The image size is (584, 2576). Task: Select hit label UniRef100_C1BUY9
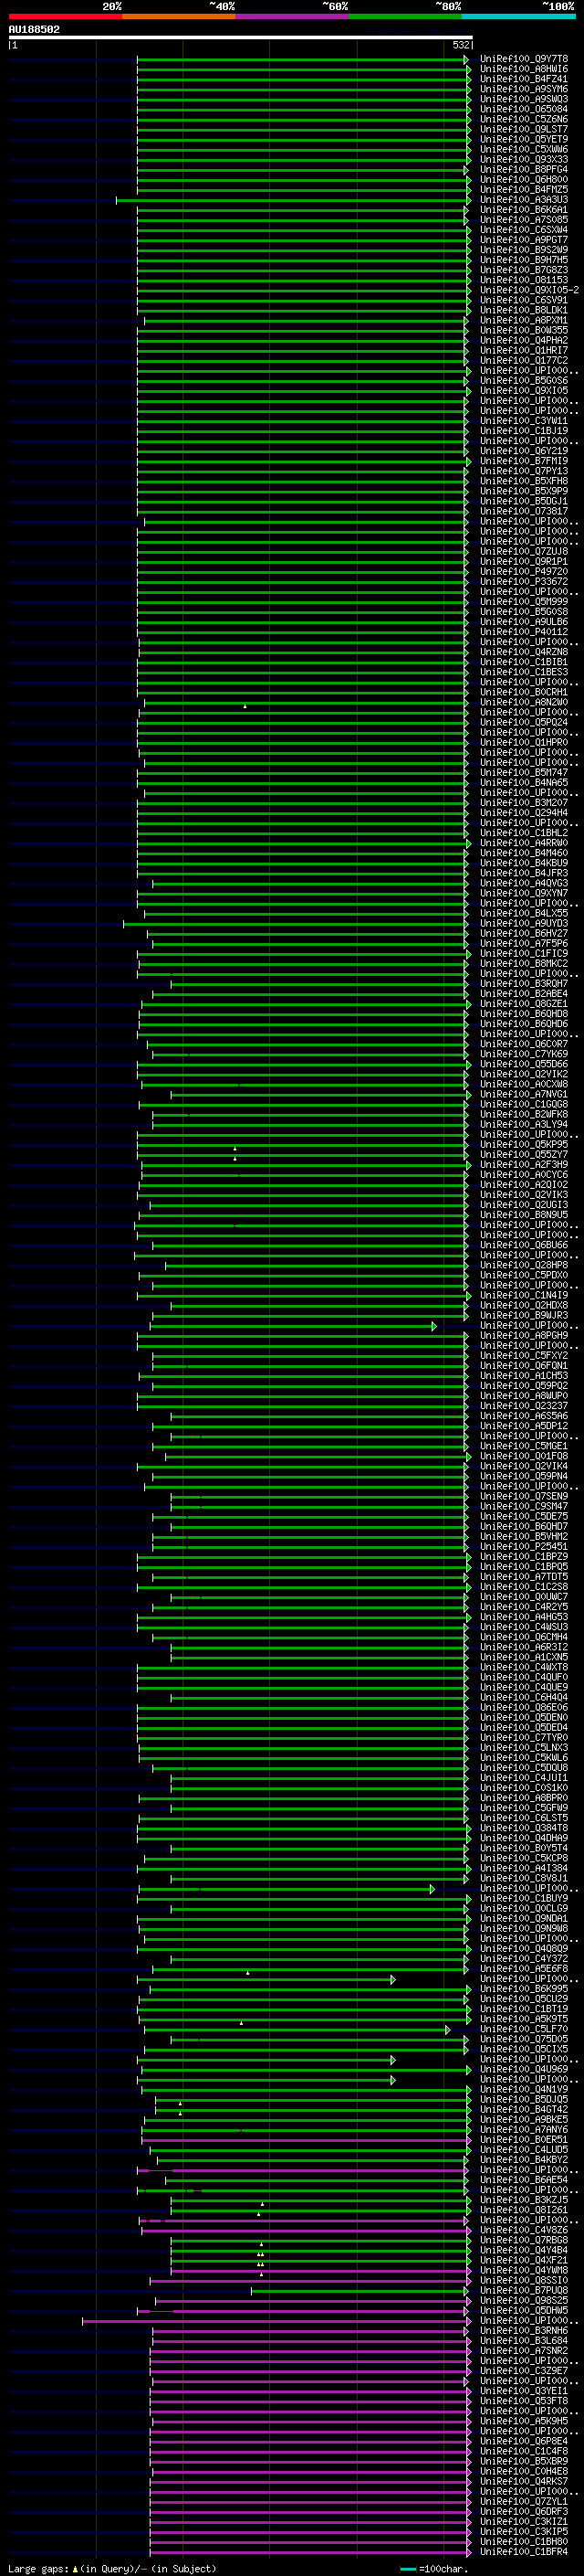click(524, 1898)
